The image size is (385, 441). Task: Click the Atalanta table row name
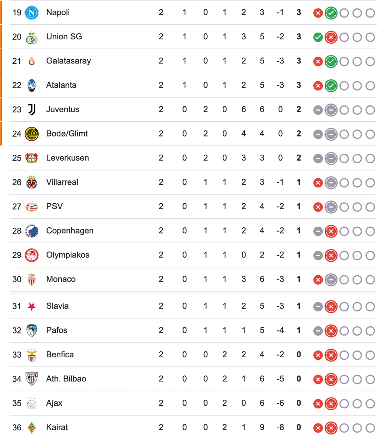pyautogui.click(x=61, y=85)
